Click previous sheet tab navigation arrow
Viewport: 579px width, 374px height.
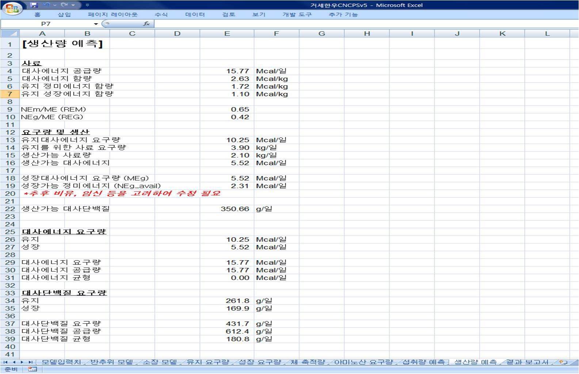click(x=14, y=362)
